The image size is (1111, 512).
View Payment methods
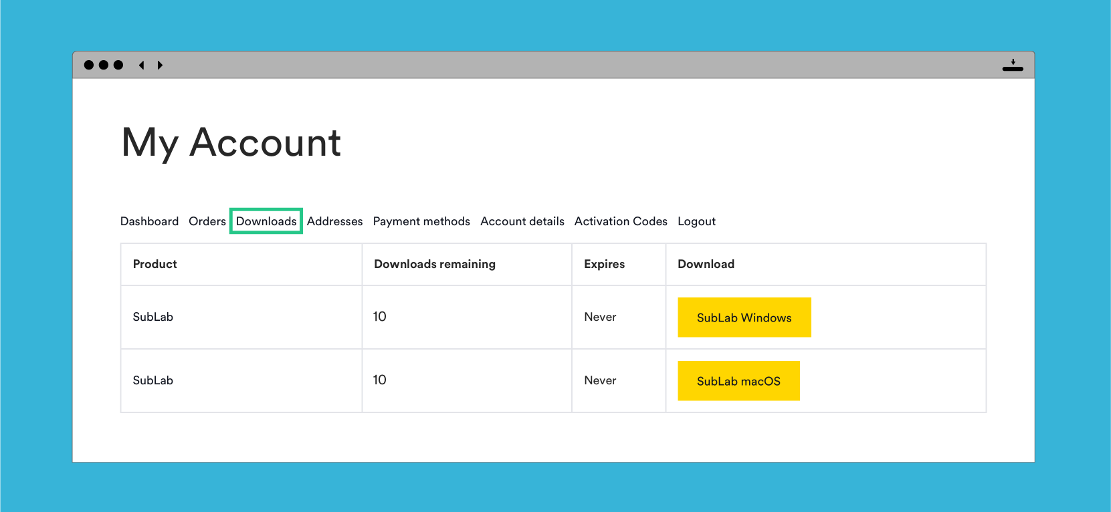[x=421, y=221]
